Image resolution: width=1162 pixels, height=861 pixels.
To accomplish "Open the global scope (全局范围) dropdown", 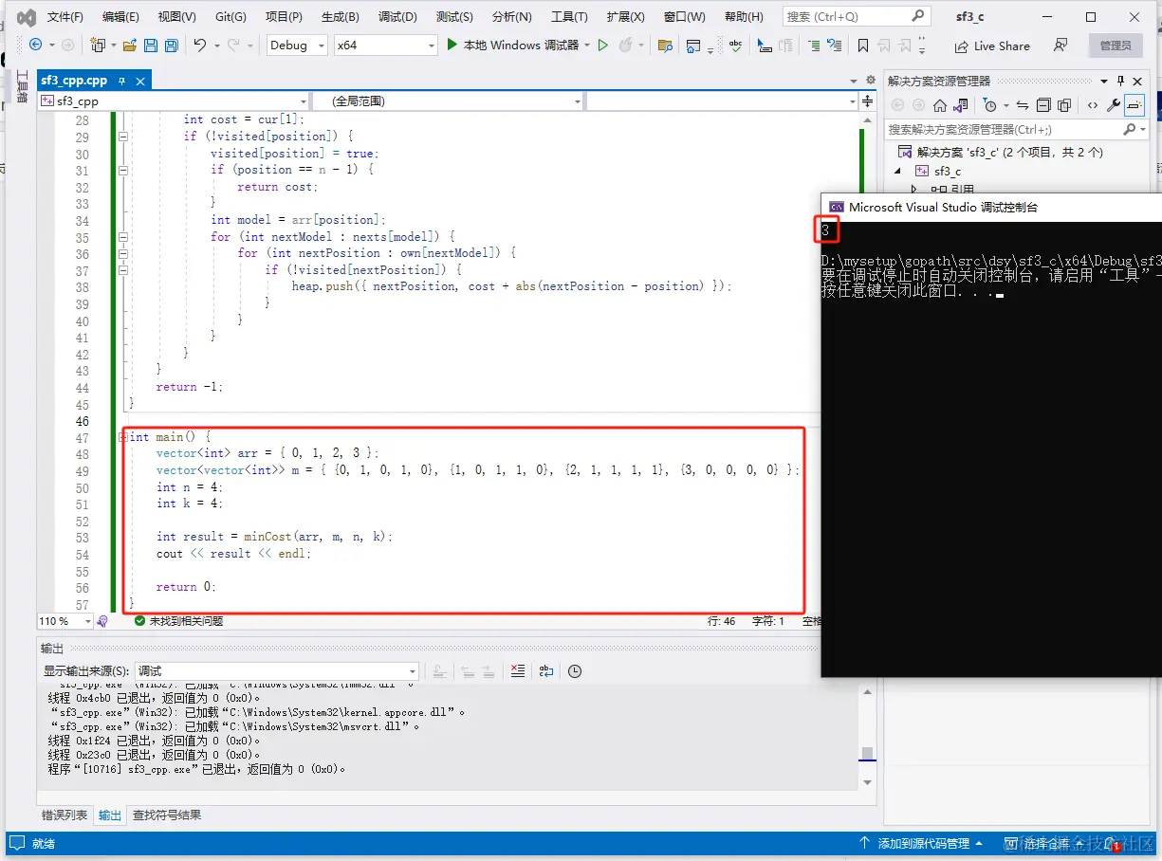I will [x=448, y=101].
